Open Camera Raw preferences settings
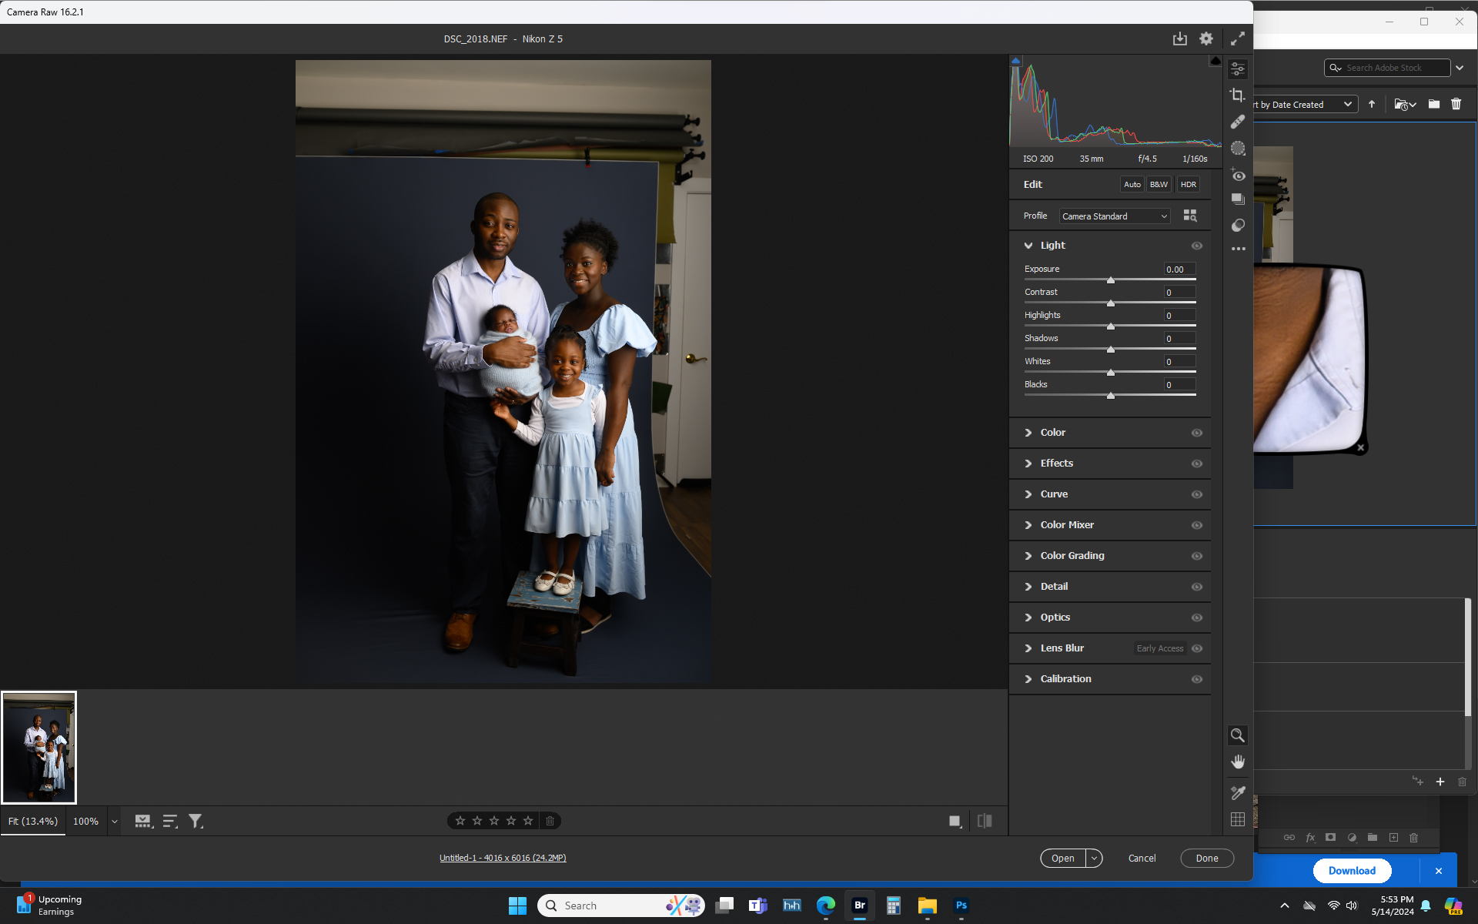 1206,38
